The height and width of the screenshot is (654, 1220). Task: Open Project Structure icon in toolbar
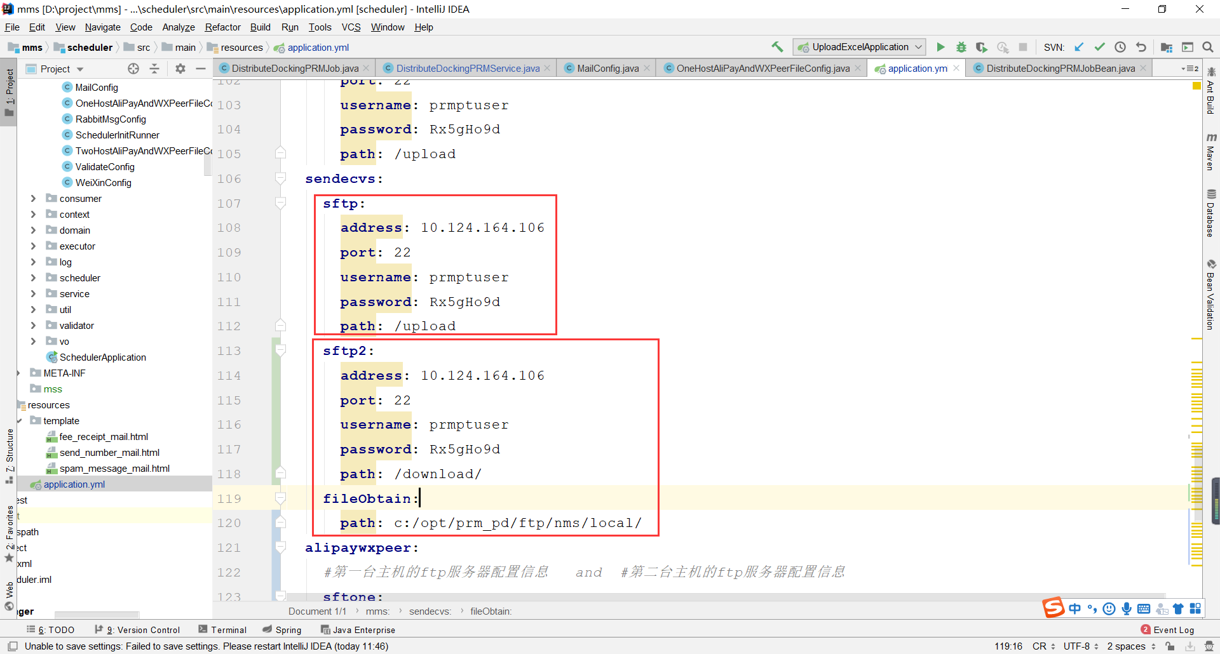coord(1167,47)
